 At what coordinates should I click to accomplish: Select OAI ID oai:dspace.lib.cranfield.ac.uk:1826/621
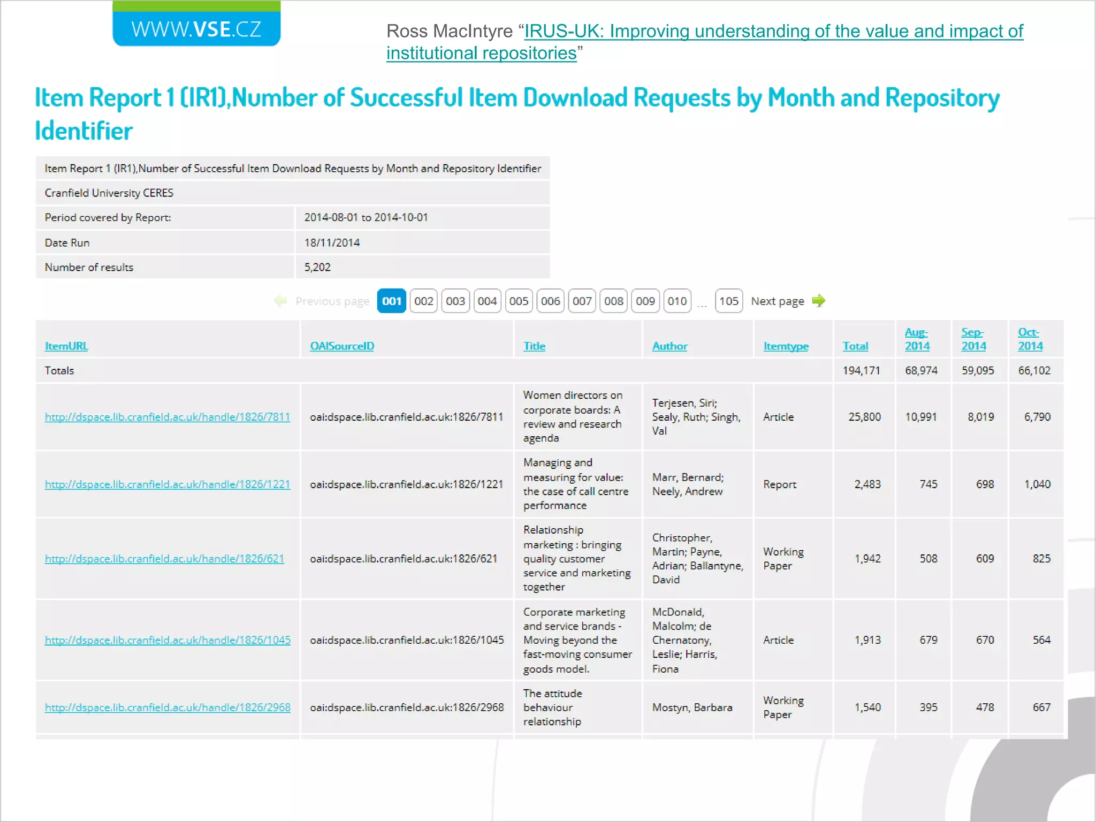point(404,559)
